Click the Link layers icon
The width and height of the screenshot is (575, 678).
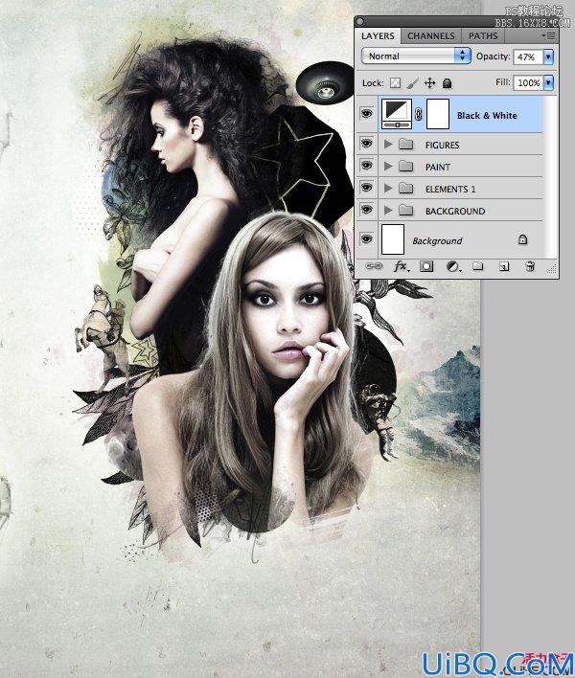tap(374, 266)
